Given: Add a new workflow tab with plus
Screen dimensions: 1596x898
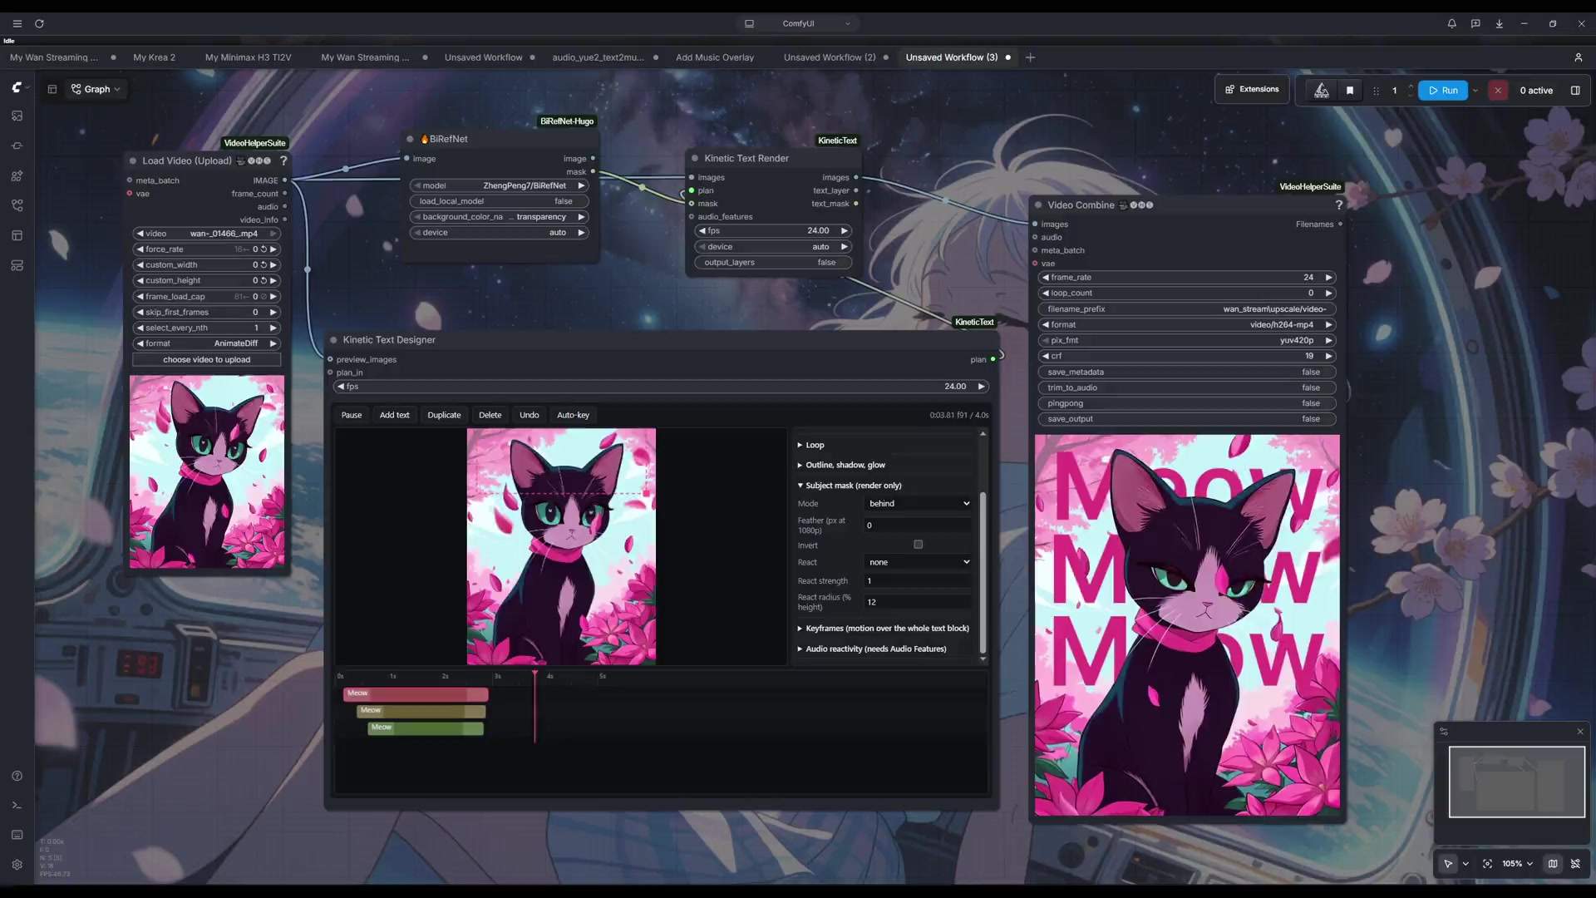Looking at the screenshot, I should pyautogui.click(x=1030, y=57).
